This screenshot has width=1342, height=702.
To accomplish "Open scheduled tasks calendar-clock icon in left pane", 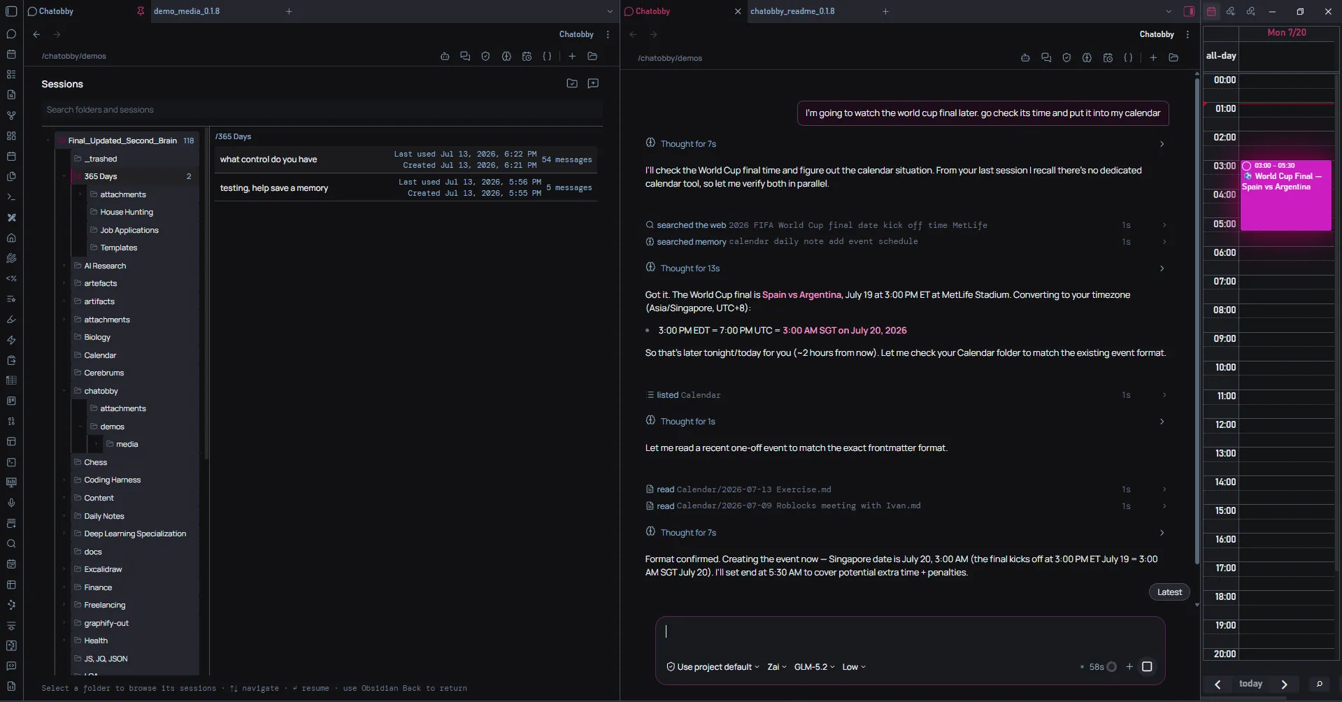I will tap(527, 56).
